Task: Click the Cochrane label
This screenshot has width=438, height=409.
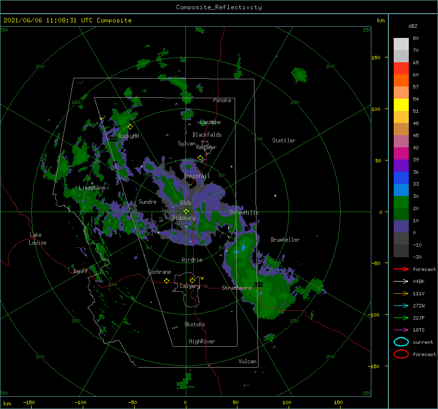Action: [x=159, y=272]
